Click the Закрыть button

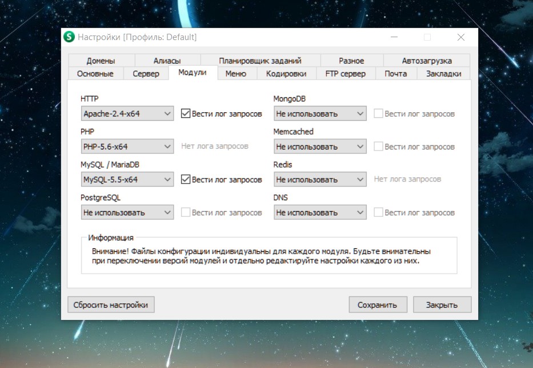point(442,305)
